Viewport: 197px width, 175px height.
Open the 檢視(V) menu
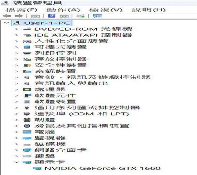pyautogui.click(x=105, y=10)
